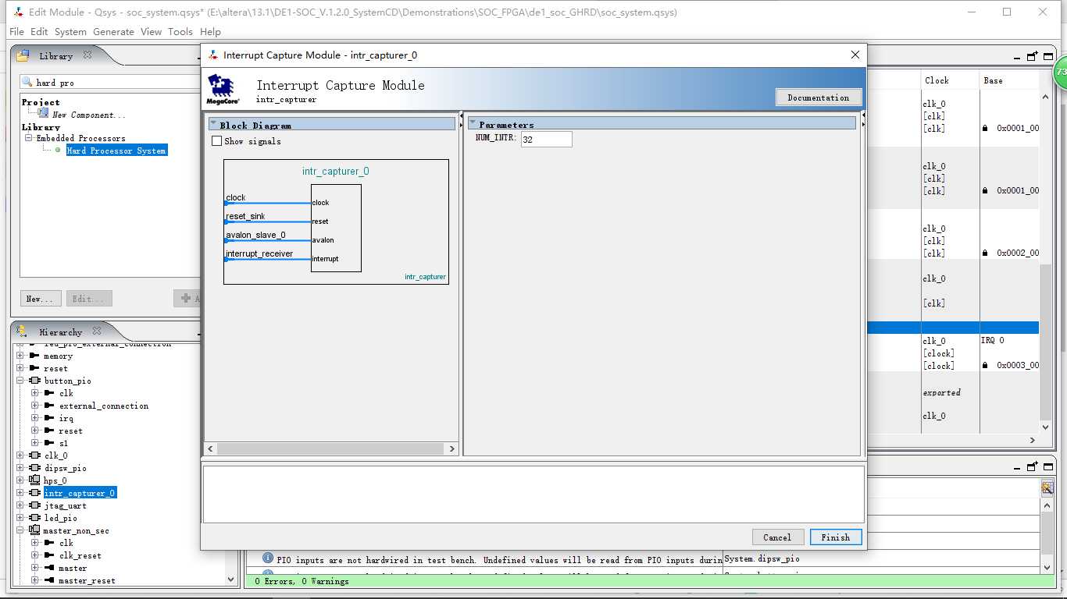Click the search magnifier icon in Library
Image resolution: width=1067 pixels, height=599 pixels.
(x=28, y=82)
